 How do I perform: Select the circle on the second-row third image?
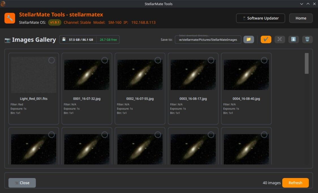point(158,135)
